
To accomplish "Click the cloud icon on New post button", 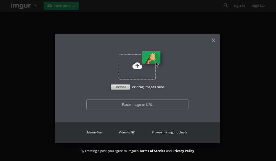I will 50,5.
